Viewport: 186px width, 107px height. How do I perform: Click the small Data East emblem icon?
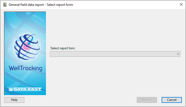(11, 89)
